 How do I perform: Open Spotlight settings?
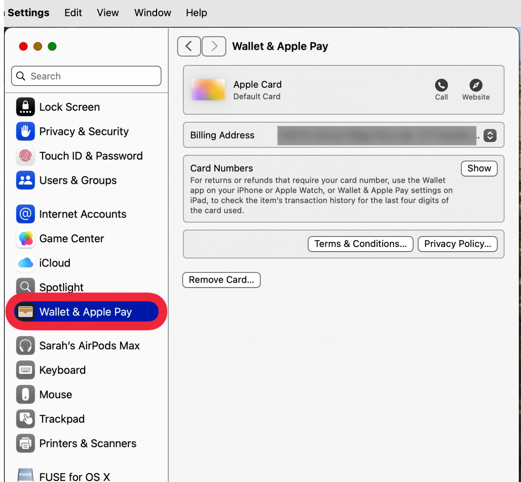61,287
